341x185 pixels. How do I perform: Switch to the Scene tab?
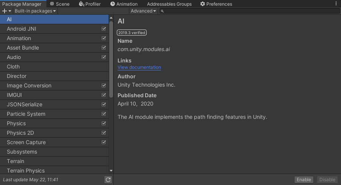60,4
